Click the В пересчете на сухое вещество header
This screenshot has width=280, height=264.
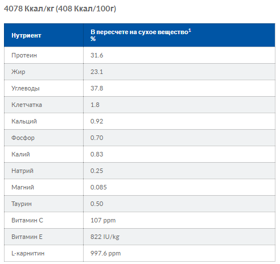pyautogui.click(x=139, y=32)
